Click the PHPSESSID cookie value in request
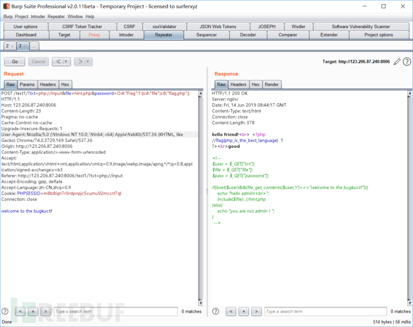The height and width of the screenshot is (327, 413). tap(83, 193)
